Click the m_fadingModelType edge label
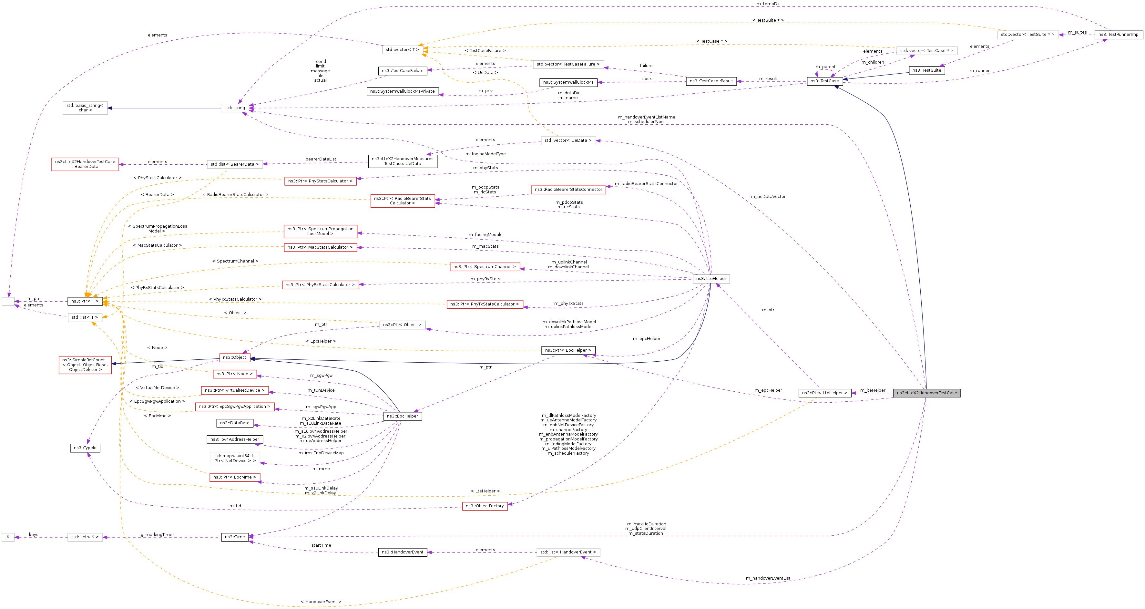This screenshot has width=1145, height=609. click(486, 154)
